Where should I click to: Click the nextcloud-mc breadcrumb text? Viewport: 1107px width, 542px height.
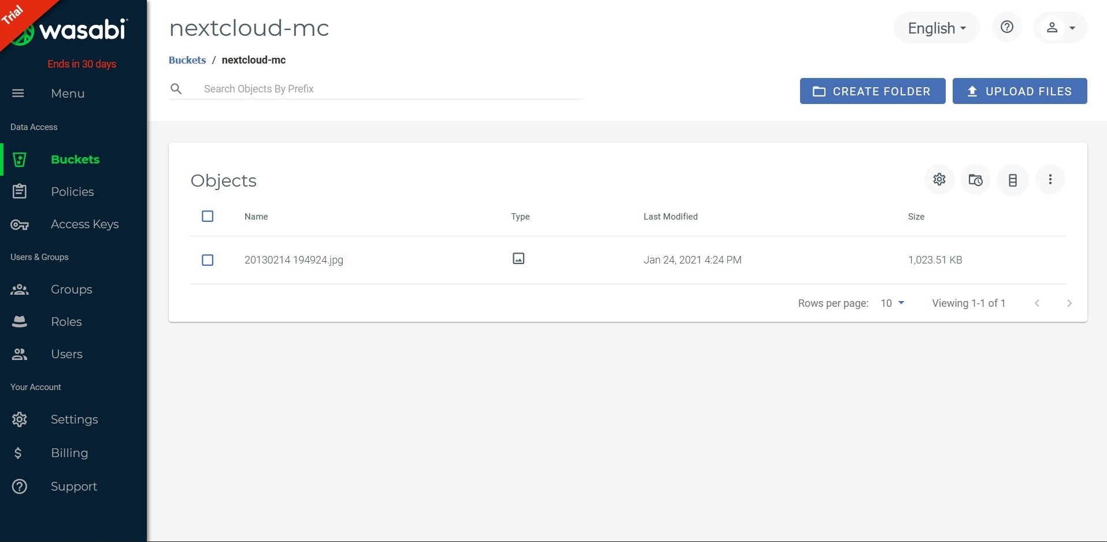pos(254,60)
